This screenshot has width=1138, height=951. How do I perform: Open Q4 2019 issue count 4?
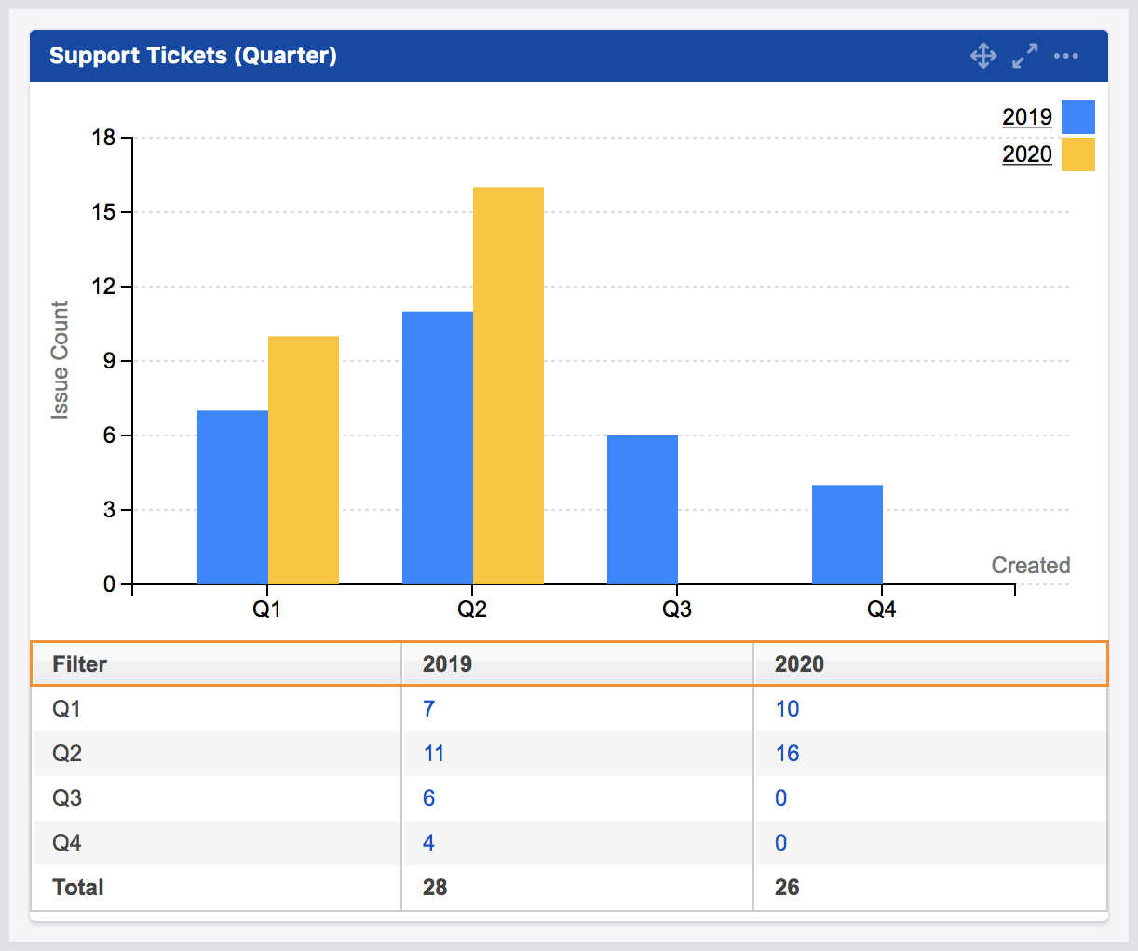(428, 842)
